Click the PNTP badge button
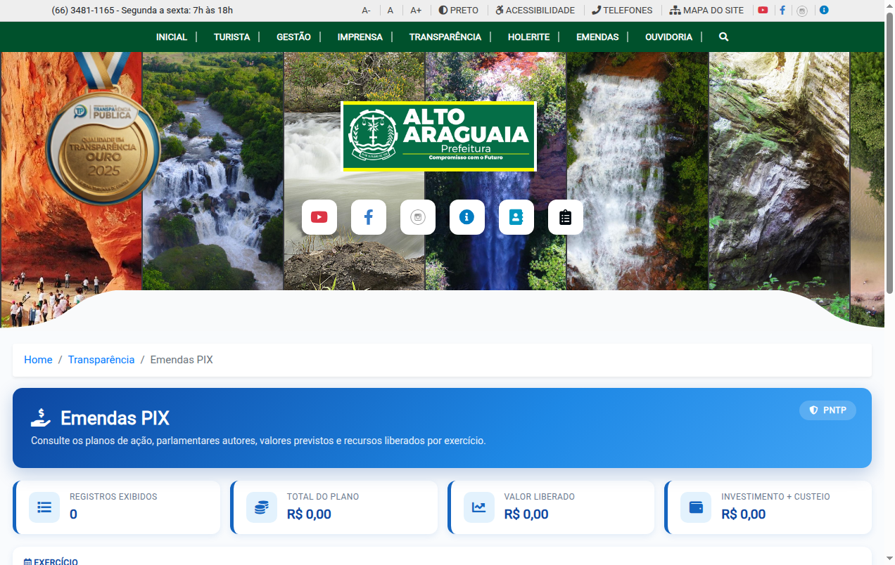The width and height of the screenshot is (895, 565). pyautogui.click(x=827, y=410)
